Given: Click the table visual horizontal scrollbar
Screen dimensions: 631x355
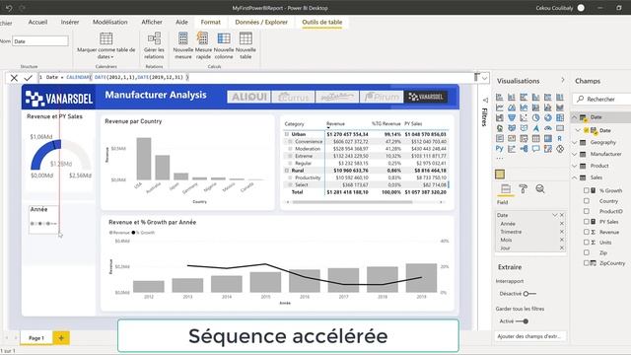Looking at the screenshot, I should (352, 202).
